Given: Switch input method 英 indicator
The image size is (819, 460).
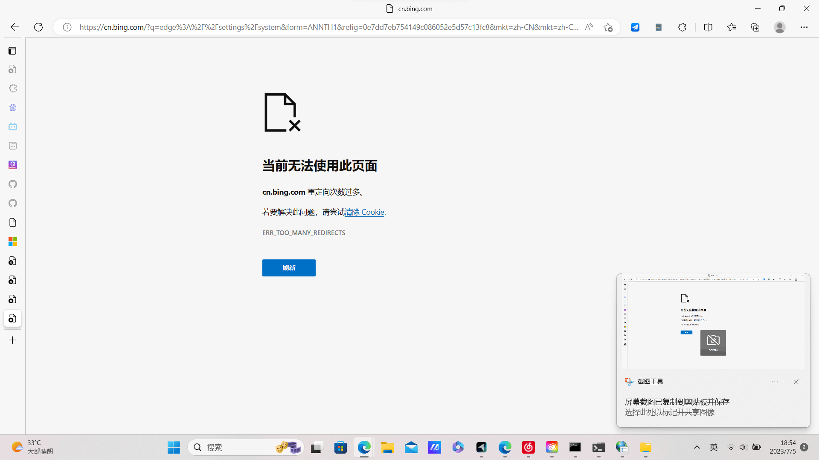Looking at the screenshot, I should click(x=714, y=447).
